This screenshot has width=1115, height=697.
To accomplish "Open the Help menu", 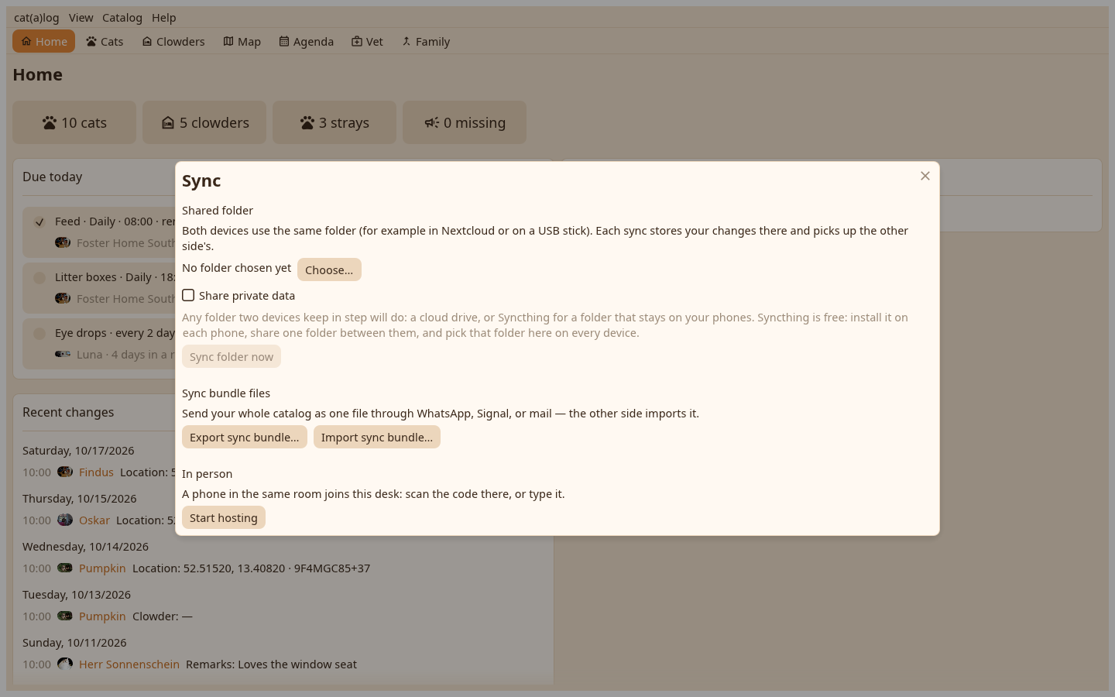I will [164, 17].
